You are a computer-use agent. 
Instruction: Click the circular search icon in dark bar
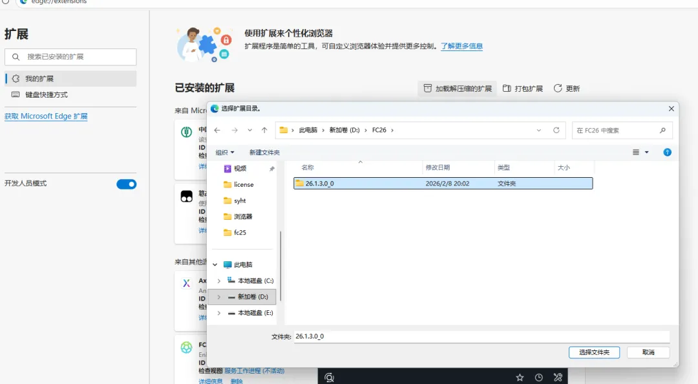pos(330,378)
